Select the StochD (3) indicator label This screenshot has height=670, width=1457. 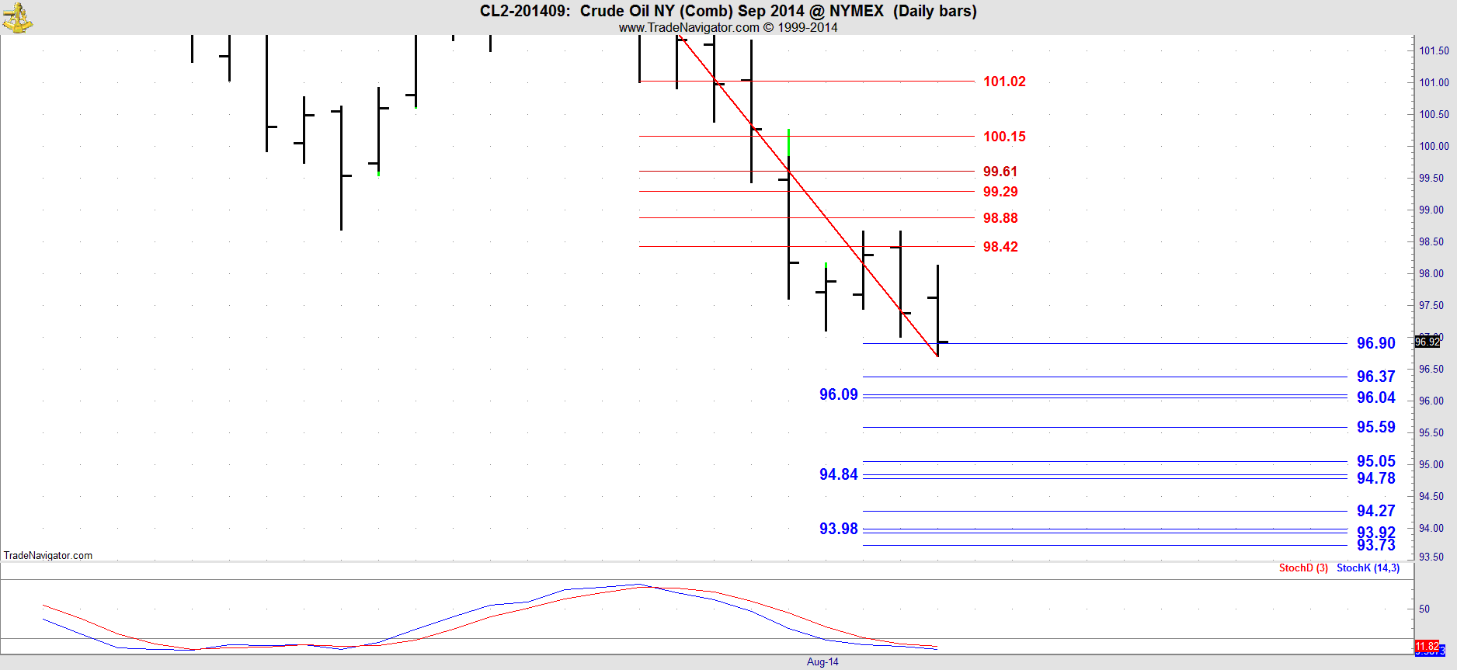[1303, 568]
